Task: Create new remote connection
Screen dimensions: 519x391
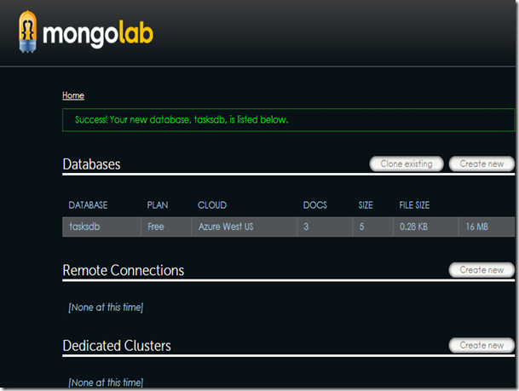Action: point(482,270)
